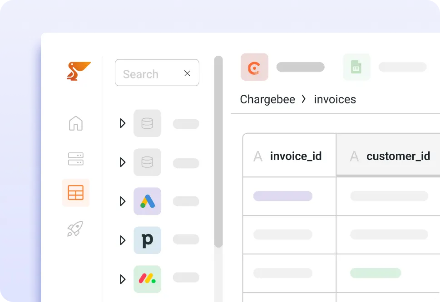
Task: Click the first database cylinder icon in the tree
Action: coord(147,123)
